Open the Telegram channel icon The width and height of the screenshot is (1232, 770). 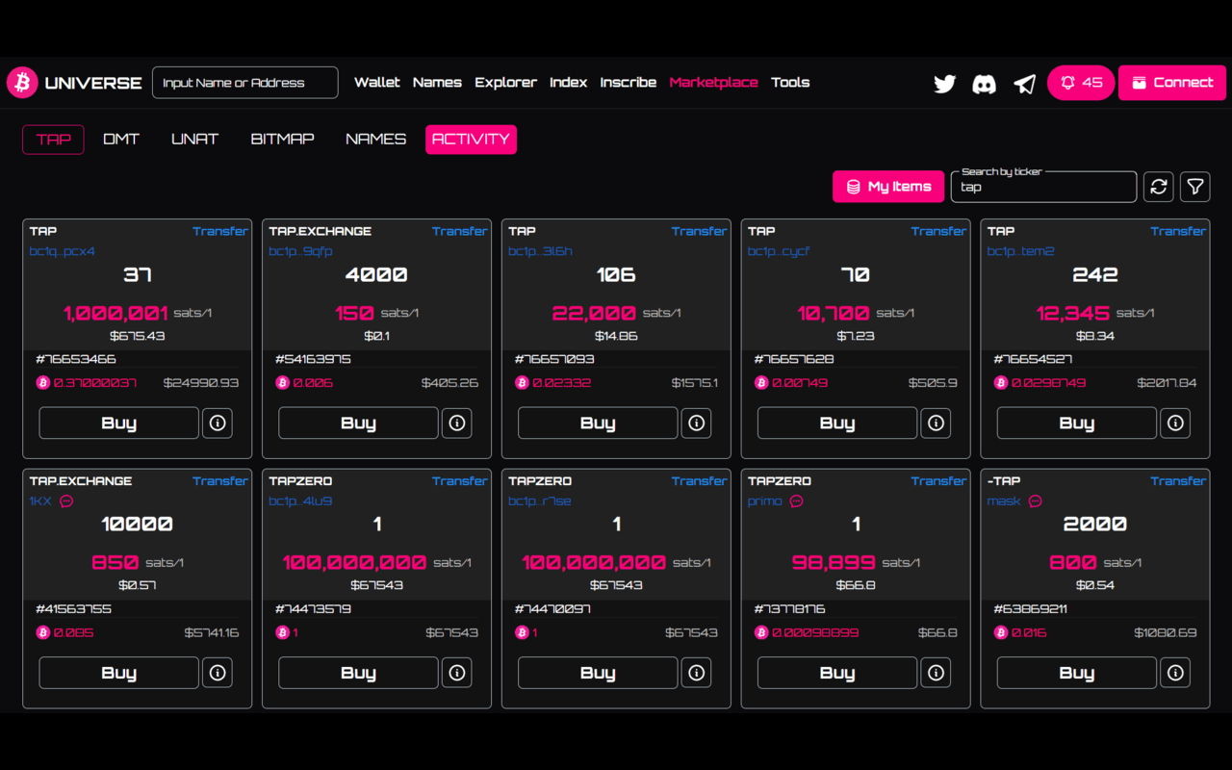point(1024,84)
